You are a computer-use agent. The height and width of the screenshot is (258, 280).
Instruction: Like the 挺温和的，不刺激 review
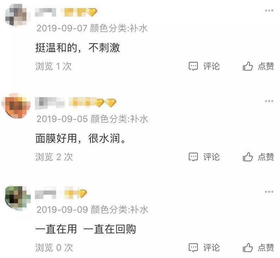[248, 66]
